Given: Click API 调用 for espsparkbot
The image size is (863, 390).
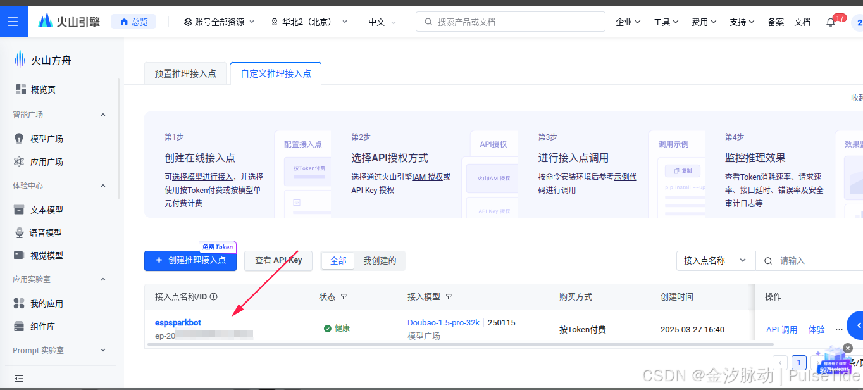Looking at the screenshot, I should pyautogui.click(x=782, y=329).
